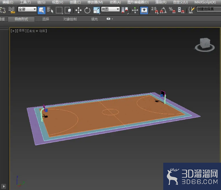Open the 组(G) menu
The height and width of the screenshot is (190, 221).
(x=41, y=2)
